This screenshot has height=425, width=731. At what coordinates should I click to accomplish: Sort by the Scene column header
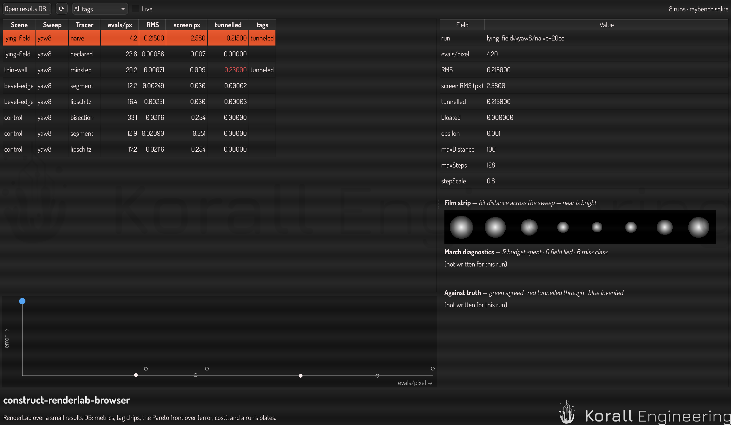point(19,25)
